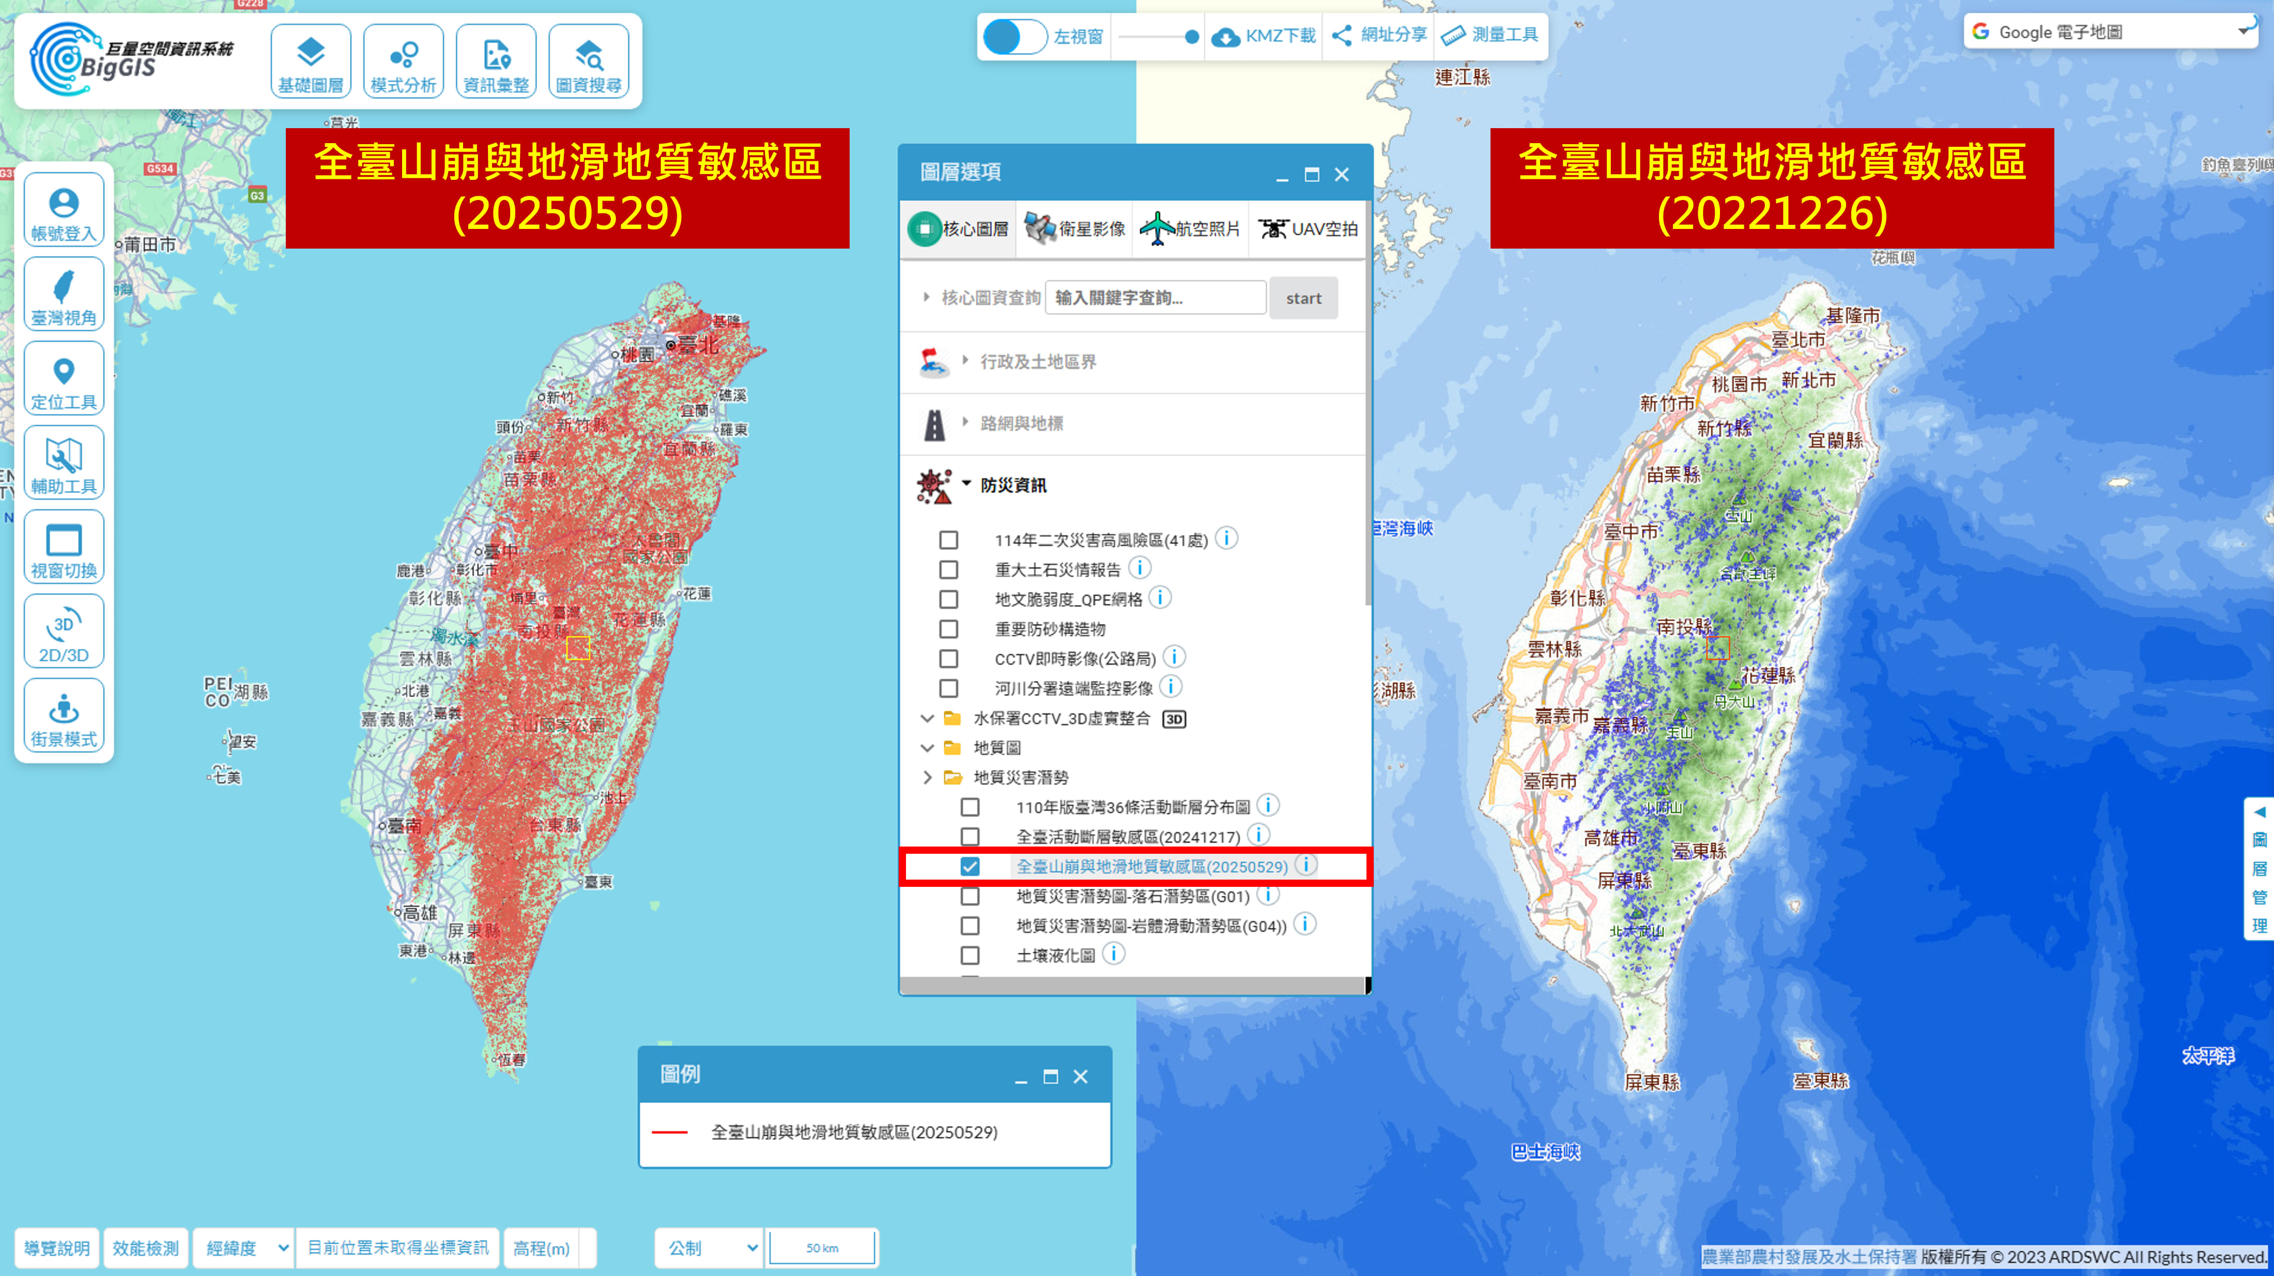Click the 視窗切換 window switch icon
This screenshot has width=2274, height=1276.
pyautogui.click(x=64, y=547)
